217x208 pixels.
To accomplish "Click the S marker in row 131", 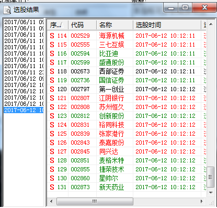I will [x=52, y=187].
